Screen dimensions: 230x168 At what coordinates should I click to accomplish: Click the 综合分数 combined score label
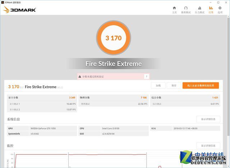coord(156,98)
